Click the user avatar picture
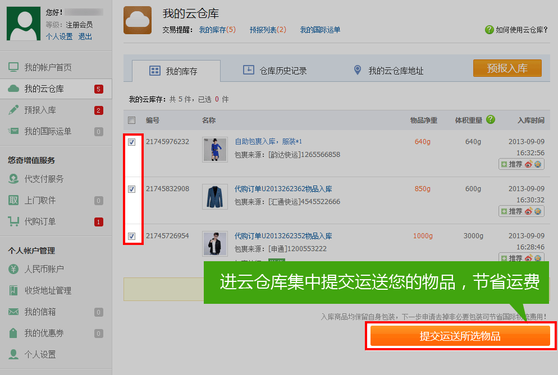558x375 pixels. pyautogui.click(x=24, y=24)
